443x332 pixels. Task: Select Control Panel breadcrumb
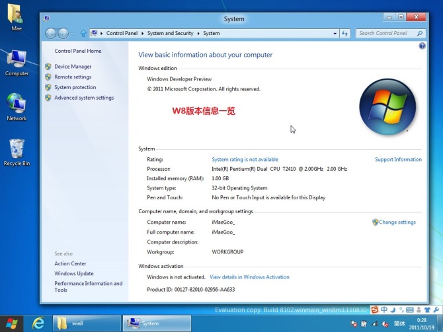pos(122,33)
